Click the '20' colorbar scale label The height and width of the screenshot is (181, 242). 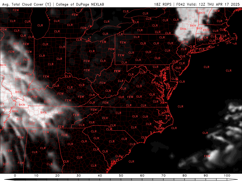(57, 176)
